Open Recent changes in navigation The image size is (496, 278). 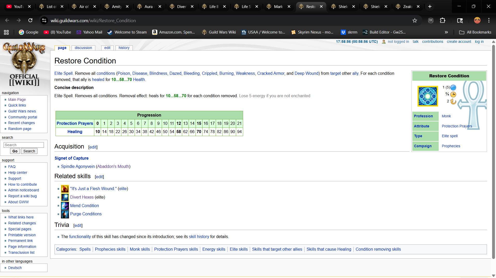(21, 123)
